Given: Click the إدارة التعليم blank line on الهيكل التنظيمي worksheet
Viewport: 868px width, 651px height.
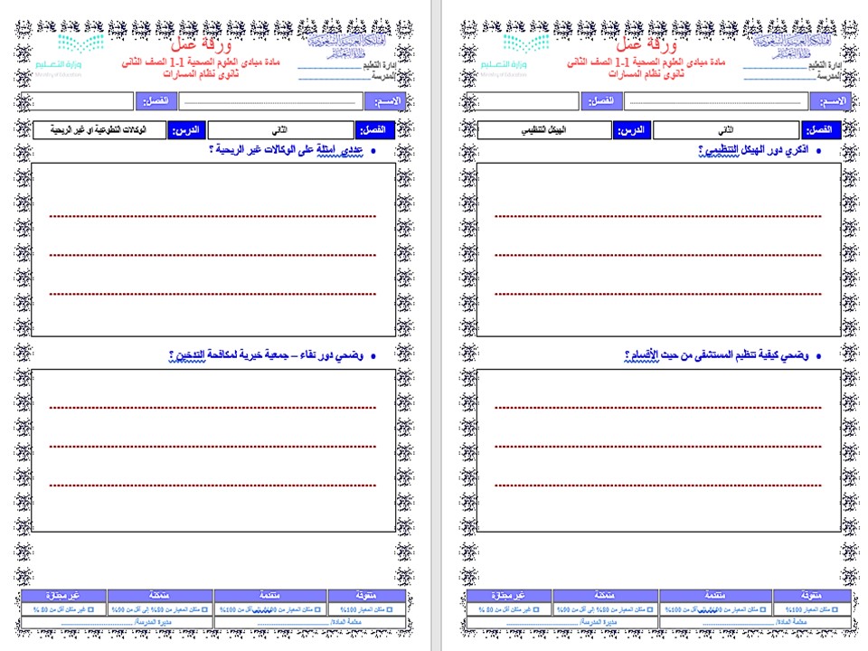Looking at the screenshot, I should click(x=775, y=67).
